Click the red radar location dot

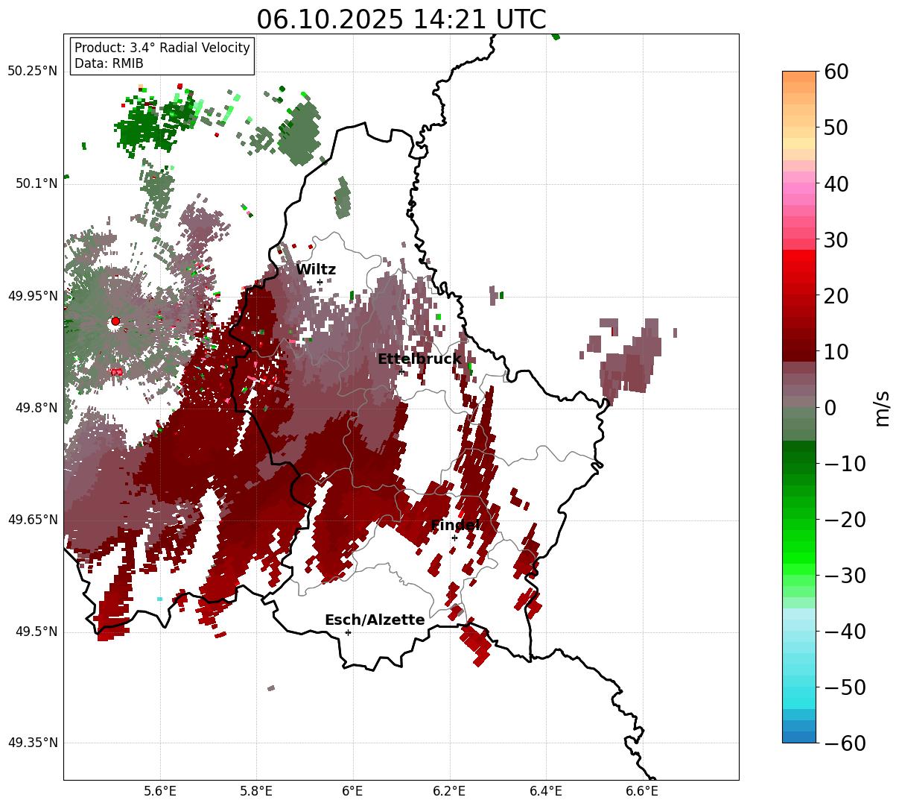point(115,321)
